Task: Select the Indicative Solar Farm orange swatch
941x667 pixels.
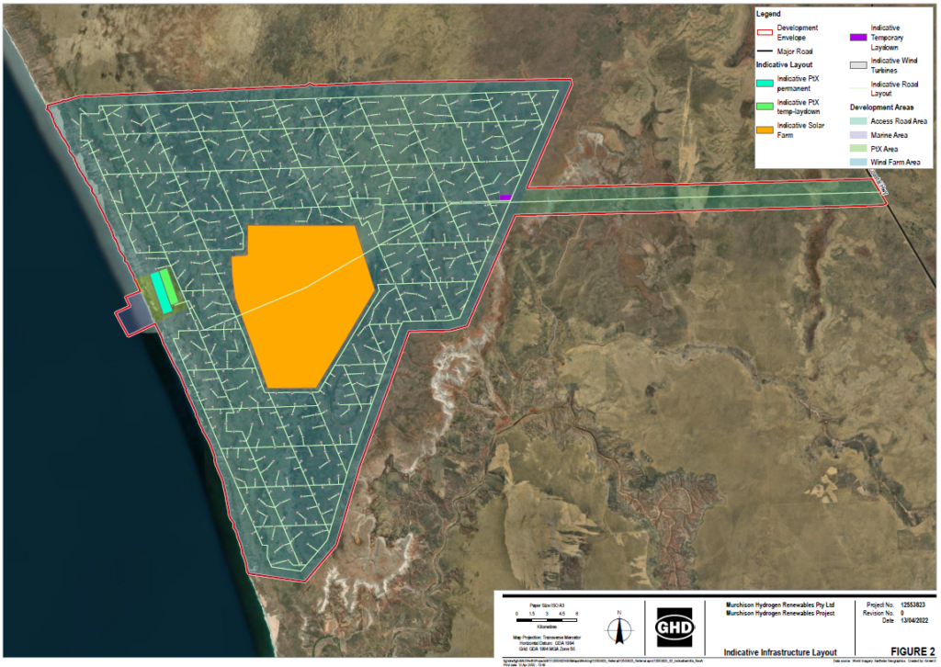Action: (x=765, y=130)
